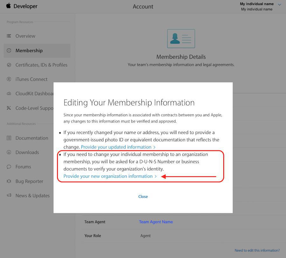Click Need to edit this information link
The image size is (286, 258).
[257, 250]
